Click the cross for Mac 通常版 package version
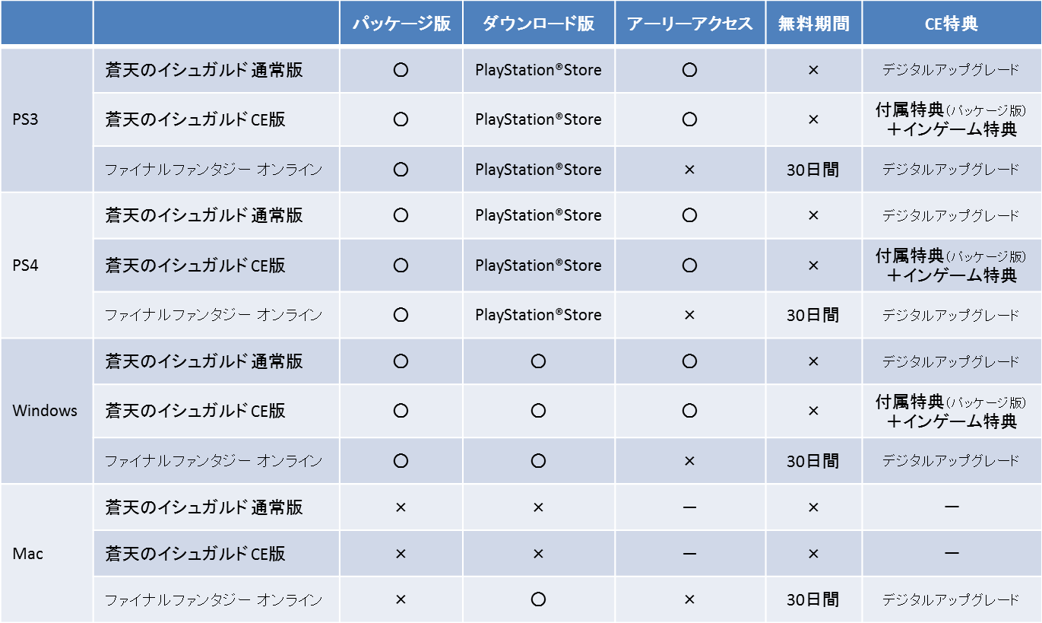 (401, 507)
